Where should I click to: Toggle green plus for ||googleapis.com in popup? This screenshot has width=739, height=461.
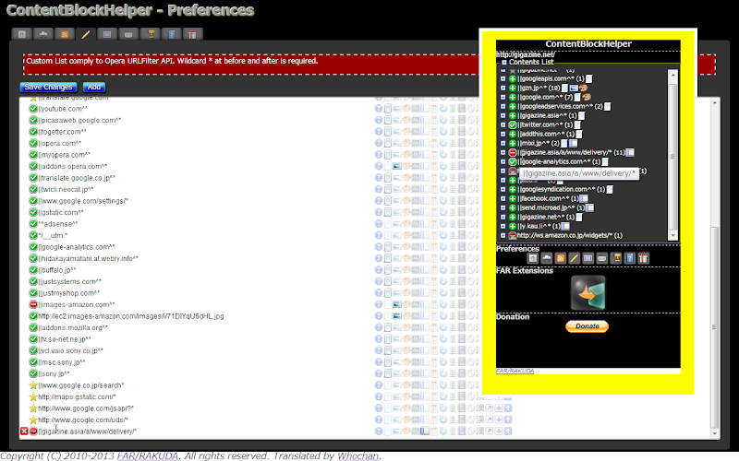(513, 79)
